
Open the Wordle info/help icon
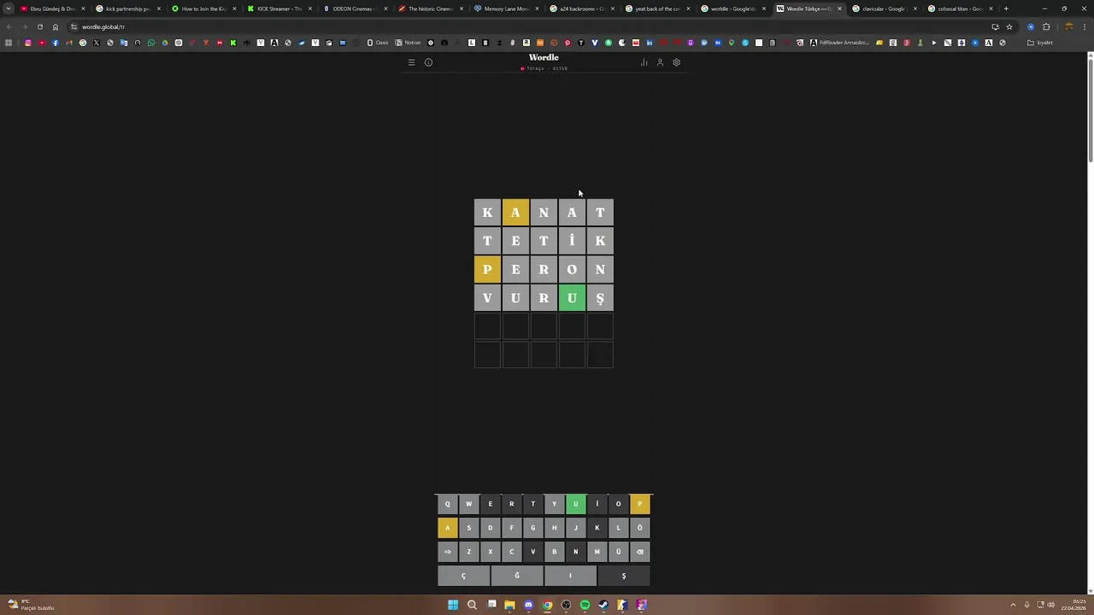pos(428,62)
